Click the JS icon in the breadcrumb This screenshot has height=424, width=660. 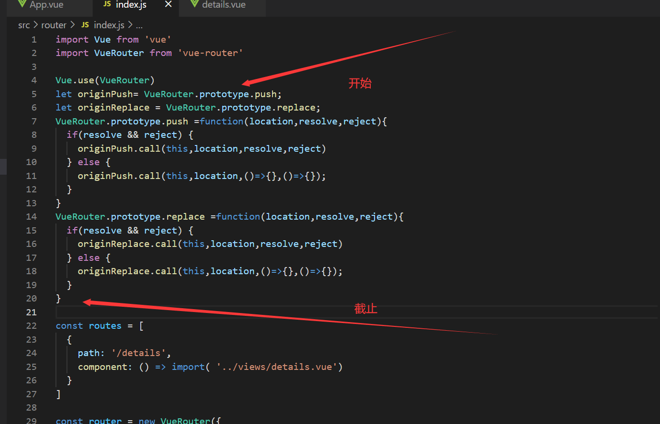pyautogui.click(x=85, y=25)
